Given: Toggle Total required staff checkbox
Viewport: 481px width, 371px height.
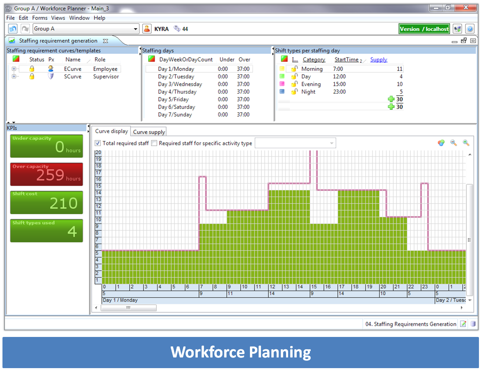Looking at the screenshot, I should 98,143.
